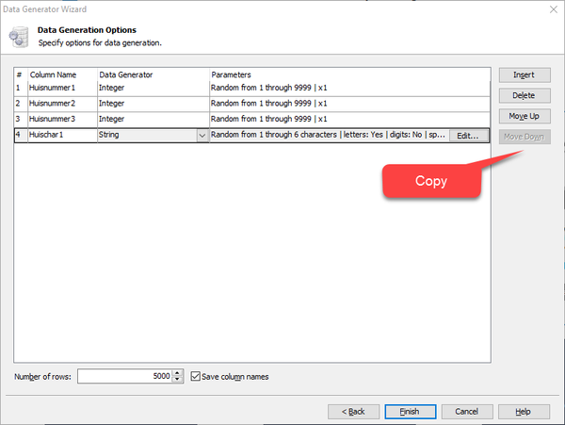Select the Huisnummer1 column name cell
565x425 pixels.
click(x=61, y=88)
